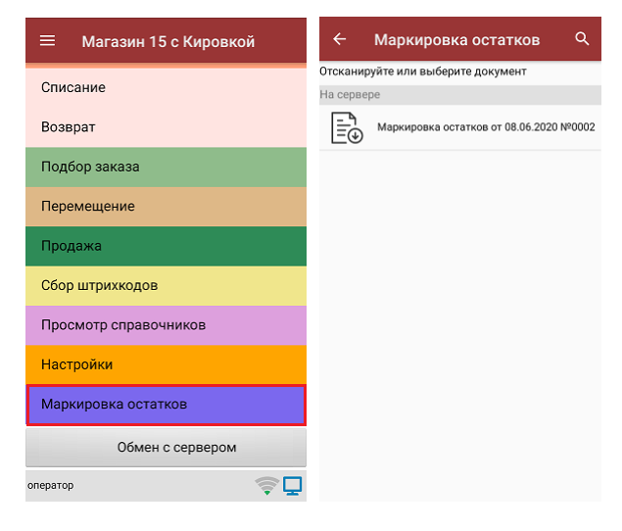Select Сбор штрихкодов item

tap(166, 286)
